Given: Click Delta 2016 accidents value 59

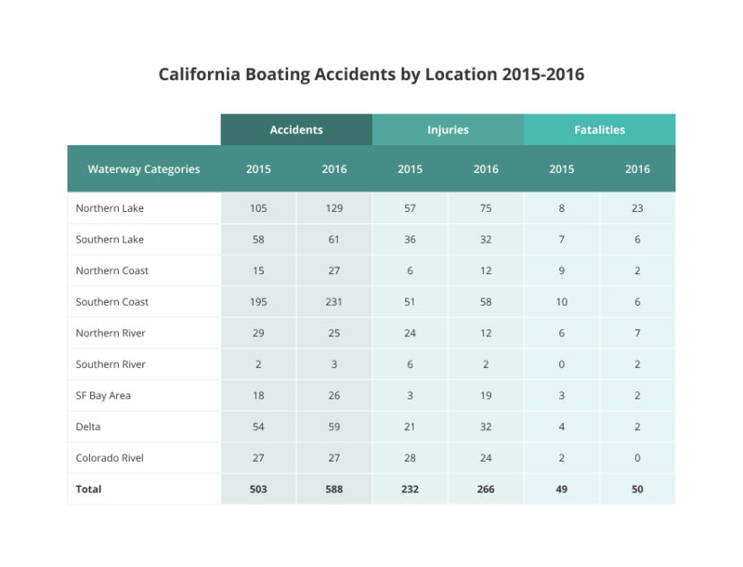Looking at the screenshot, I should click(x=334, y=426).
